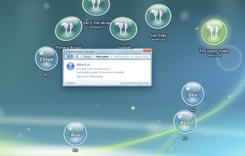Click the 'Sup Dogs' name label

pos(158,35)
